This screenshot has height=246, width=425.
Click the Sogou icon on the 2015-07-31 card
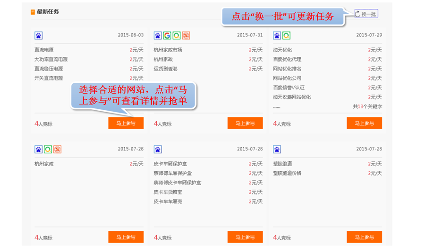point(186,35)
